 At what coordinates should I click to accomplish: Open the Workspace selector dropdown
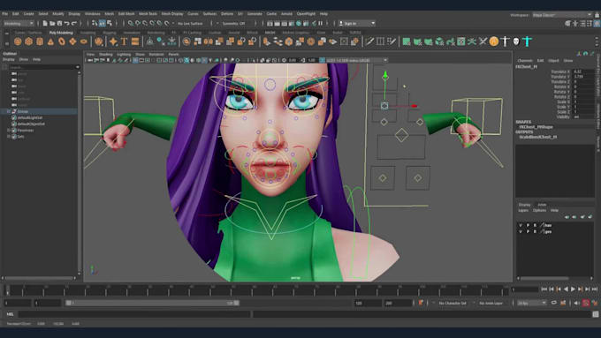(x=562, y=14)
